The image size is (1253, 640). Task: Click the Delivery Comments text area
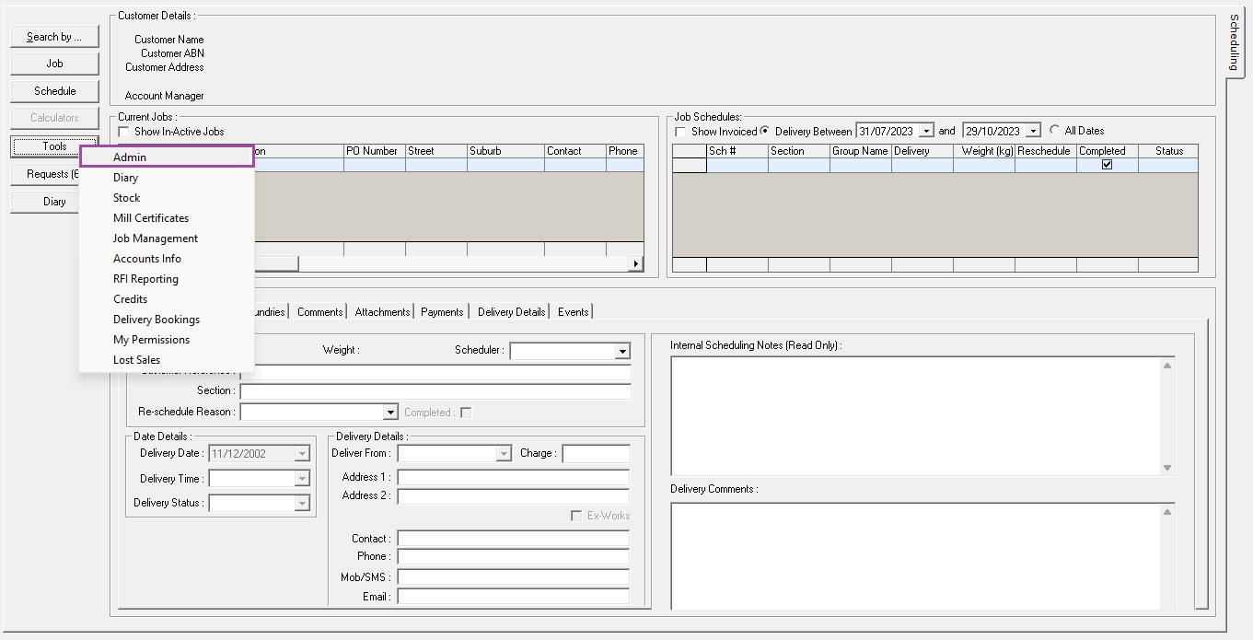click(914, 555)
